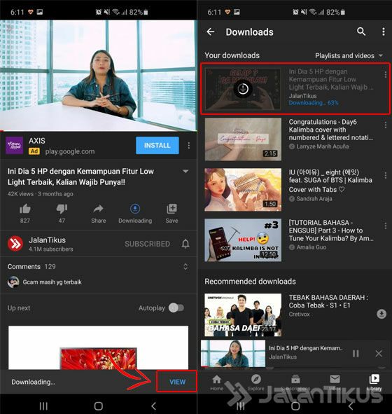
Task: Tap the JalanTikus channel name
Action: tap(47, 240)
